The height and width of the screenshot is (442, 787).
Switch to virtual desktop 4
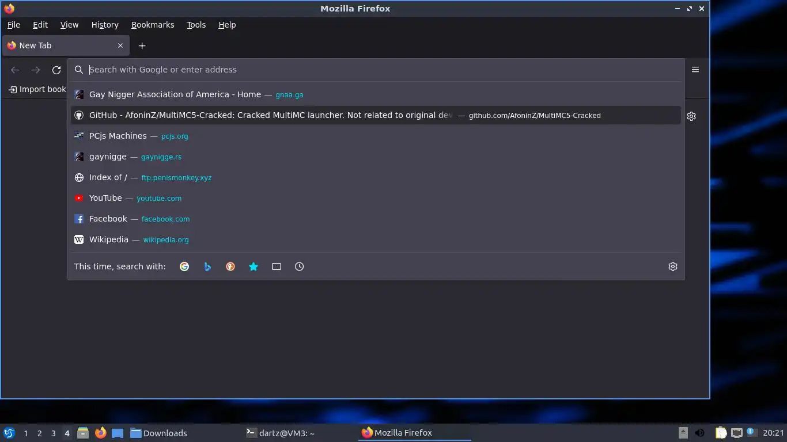pos(67,433)
